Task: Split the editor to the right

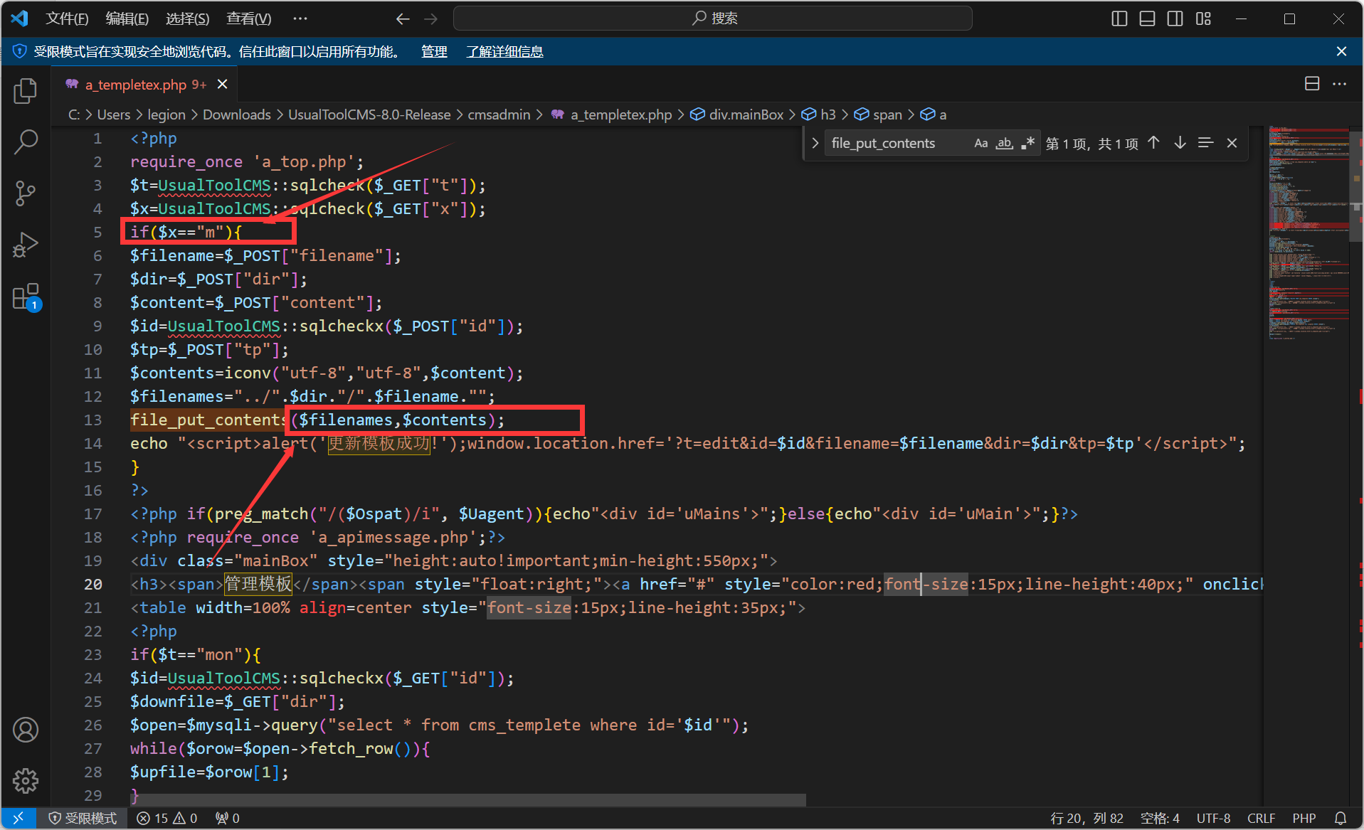Action: 1312,84
